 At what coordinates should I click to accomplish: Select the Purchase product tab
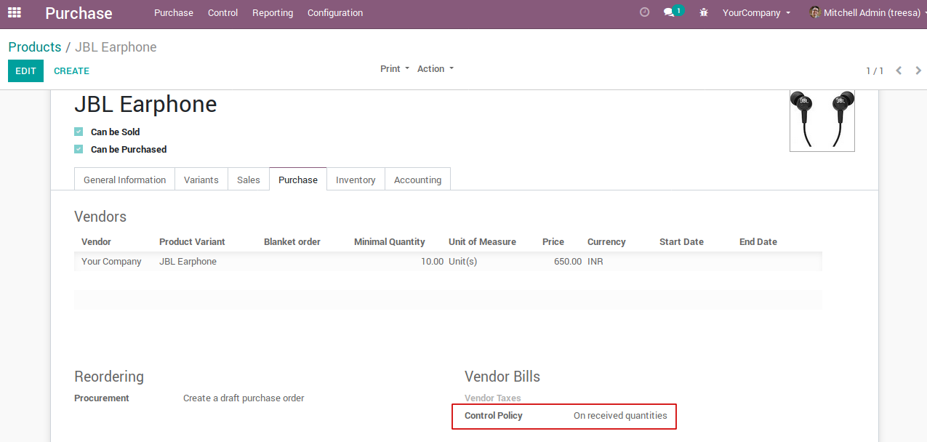(298, 180)
